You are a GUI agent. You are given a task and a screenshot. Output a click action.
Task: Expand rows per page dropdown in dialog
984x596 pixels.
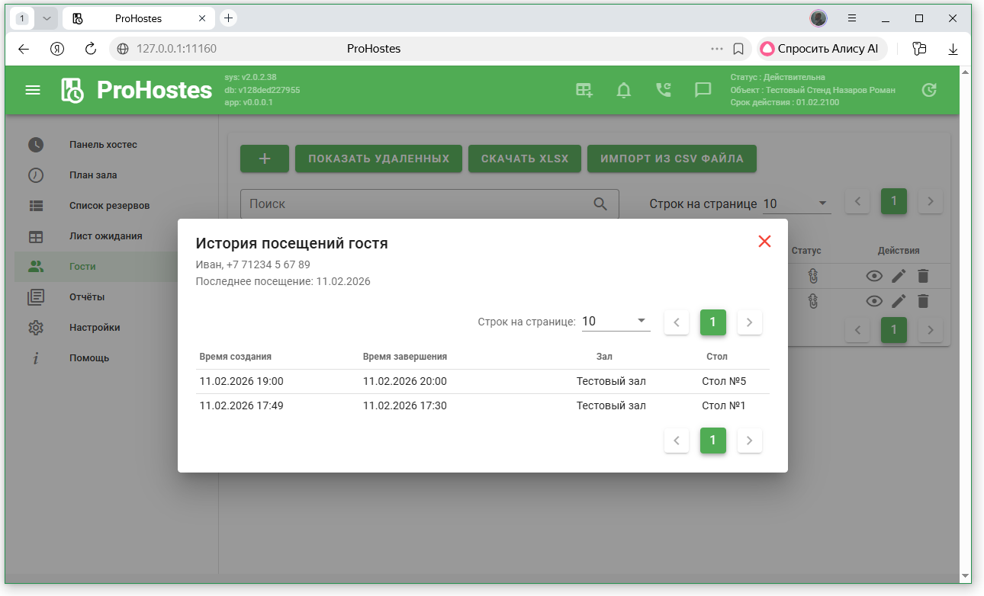(x=616, y=322)
